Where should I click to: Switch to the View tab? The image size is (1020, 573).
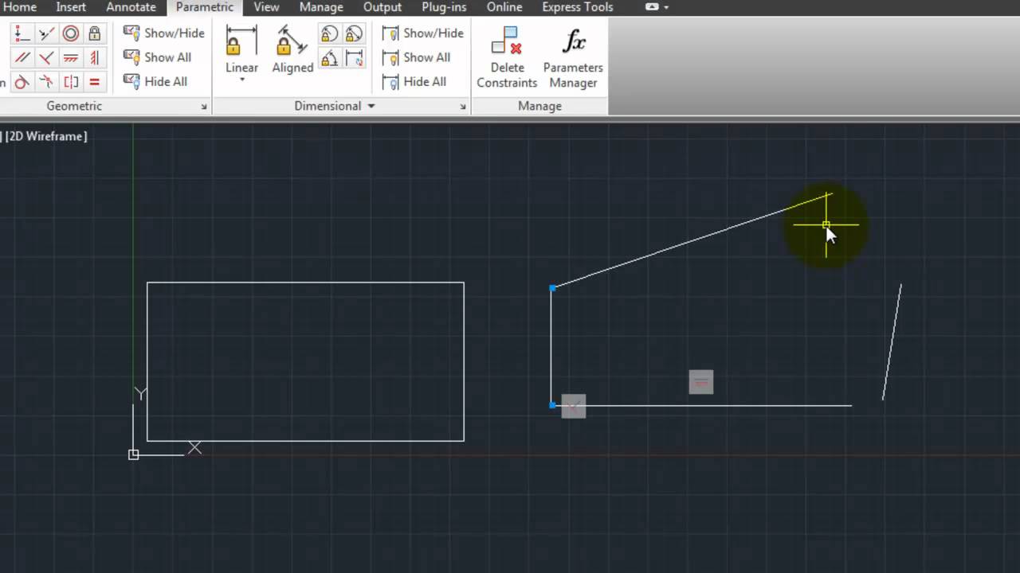[266, 7]
